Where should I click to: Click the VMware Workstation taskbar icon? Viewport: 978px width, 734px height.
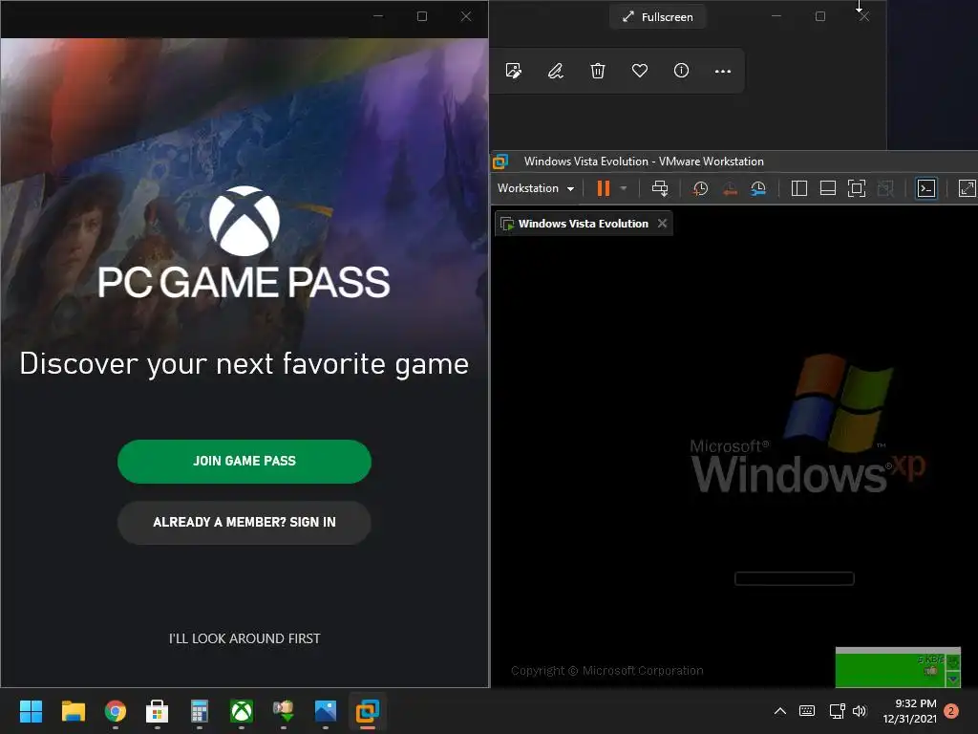[368, 711]
